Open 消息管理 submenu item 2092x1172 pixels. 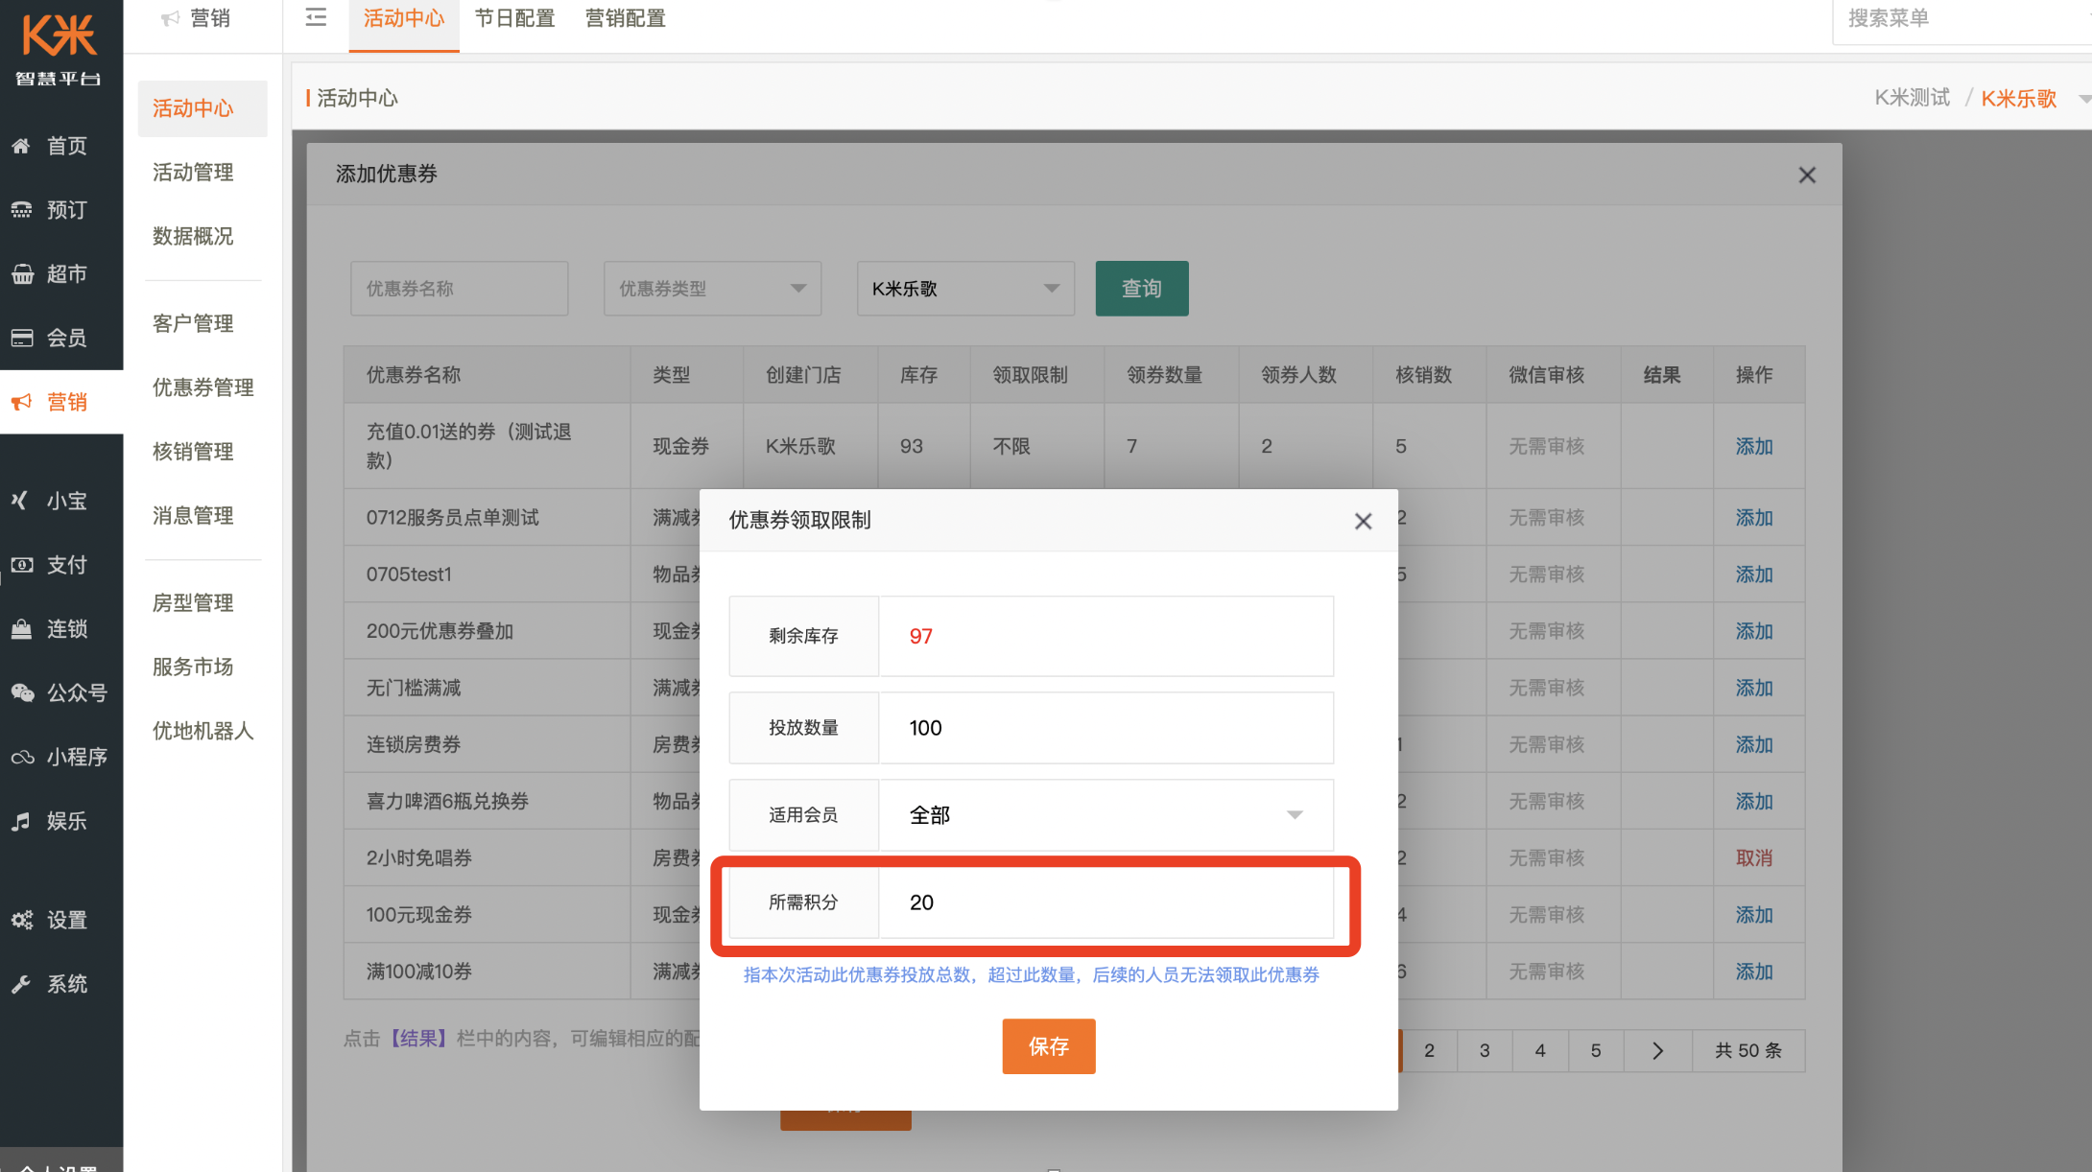(x=193, y=516)
